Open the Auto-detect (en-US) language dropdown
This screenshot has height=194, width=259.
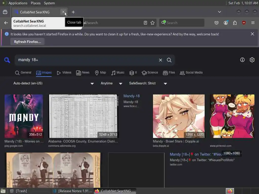54,83
